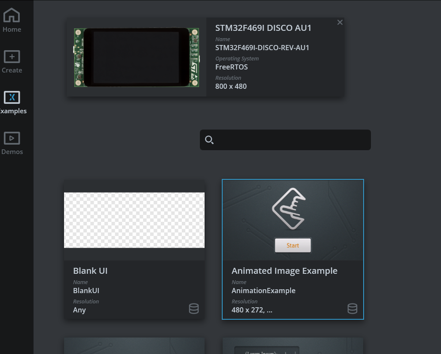Screen dimensions: 441x354
Task: Click the FreeRTOS operating system value
Action: [231, 67]
